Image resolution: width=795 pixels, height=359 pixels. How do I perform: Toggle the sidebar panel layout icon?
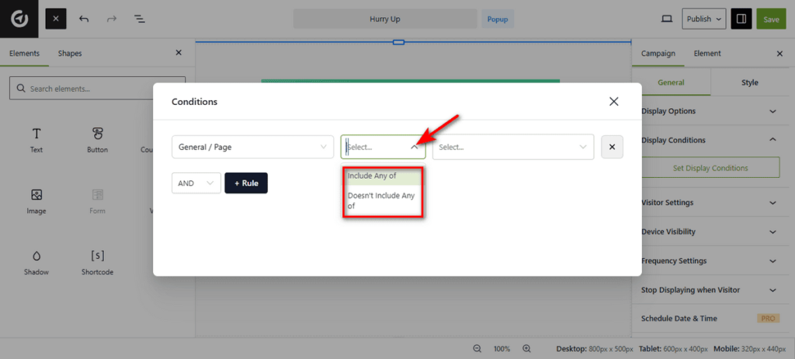(741, 19)
